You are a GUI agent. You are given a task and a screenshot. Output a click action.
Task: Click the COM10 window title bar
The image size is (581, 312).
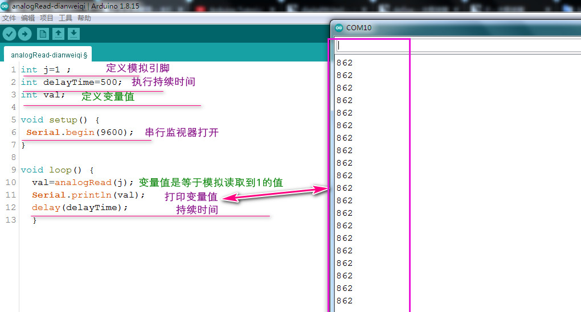456,28
